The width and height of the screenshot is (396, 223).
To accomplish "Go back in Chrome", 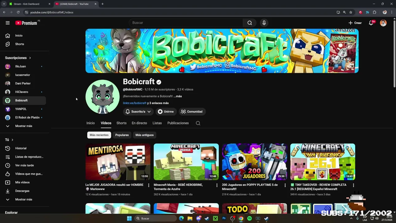I will [4, 12].
